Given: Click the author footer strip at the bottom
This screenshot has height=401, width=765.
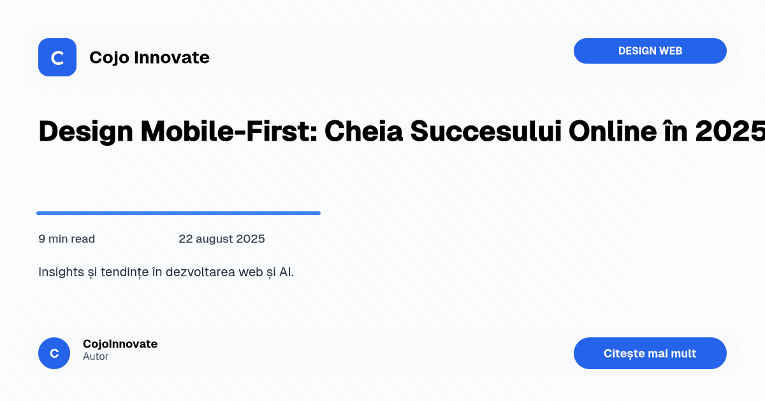Looking at the screenshot, I should (382, 353).
